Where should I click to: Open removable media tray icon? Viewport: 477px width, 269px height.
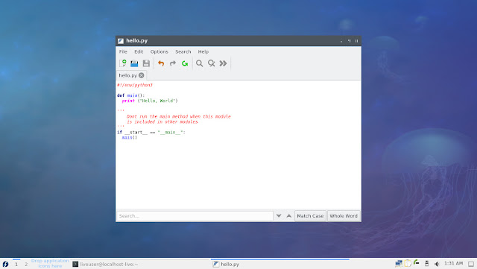[427, 264]
